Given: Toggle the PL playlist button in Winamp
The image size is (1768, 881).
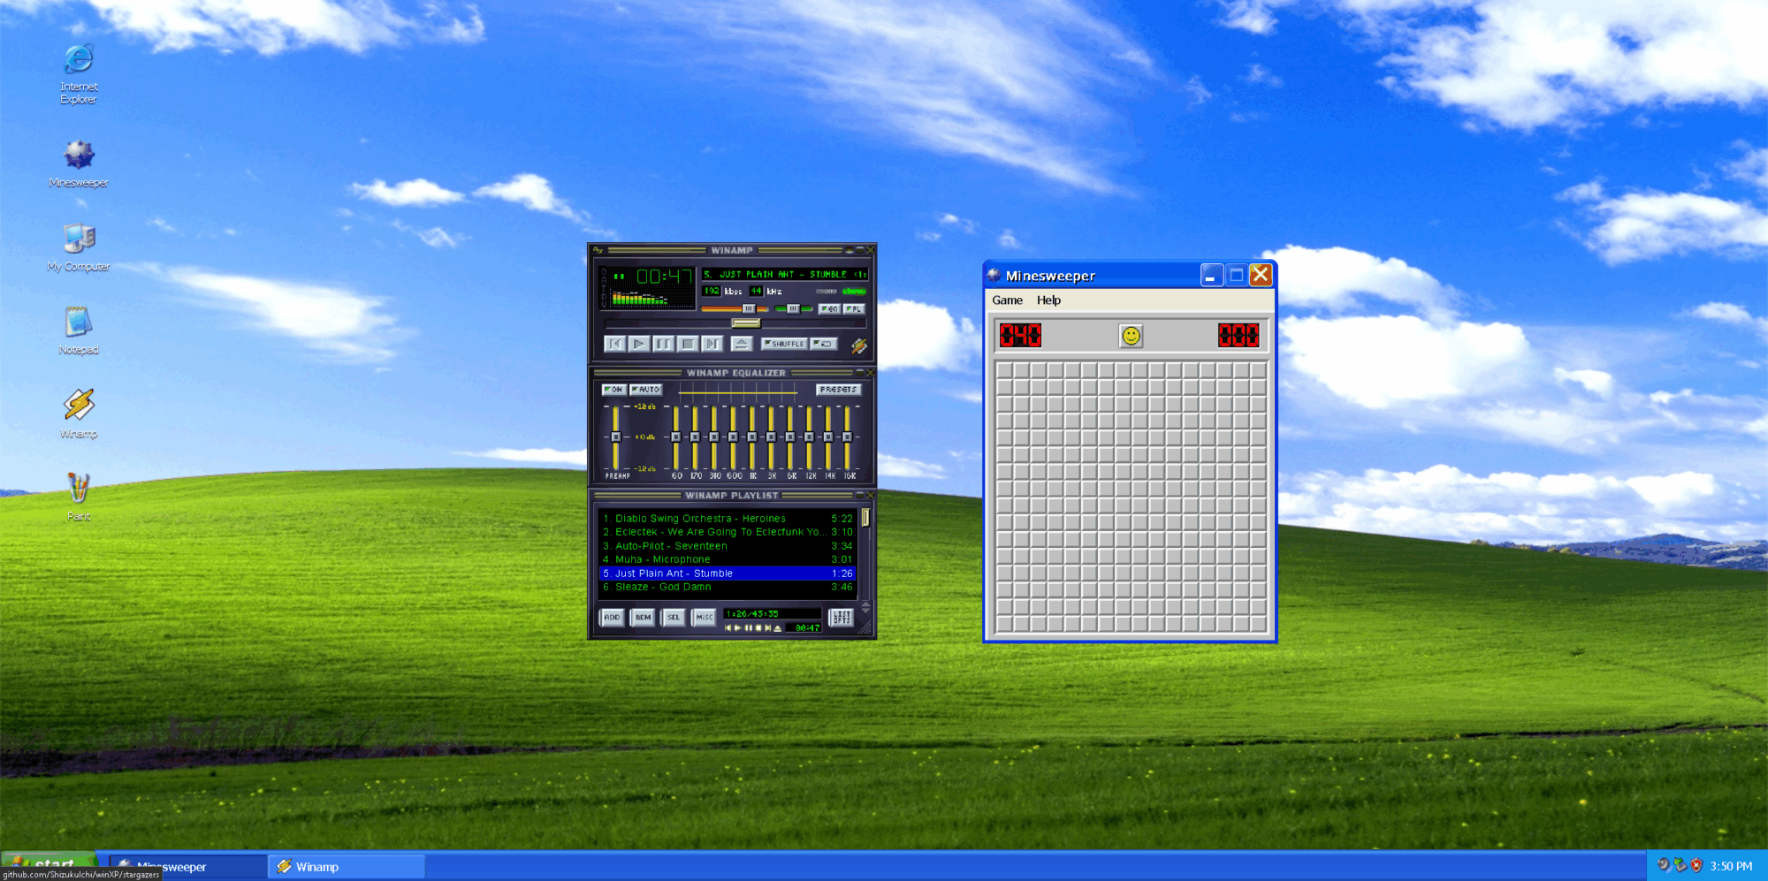Looking at the screenshot, I should 853,309.
